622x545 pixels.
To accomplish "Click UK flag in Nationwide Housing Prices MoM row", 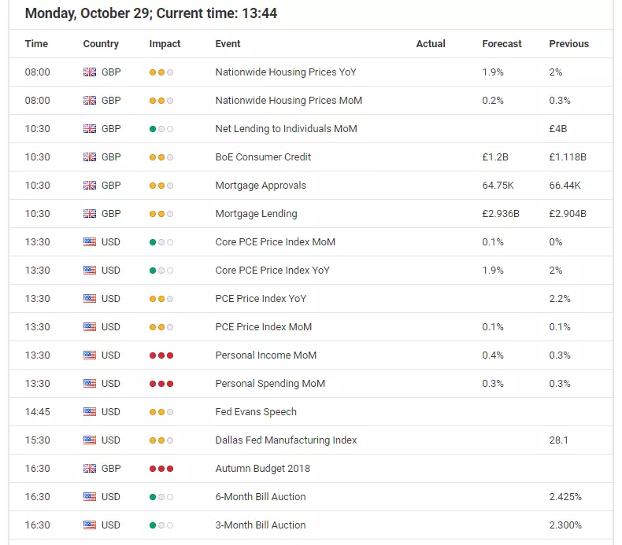I will [90, 101].
